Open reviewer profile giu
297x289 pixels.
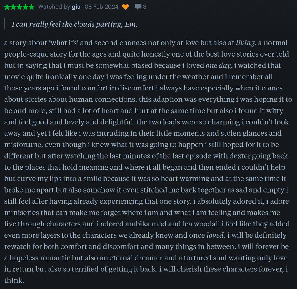76,7
